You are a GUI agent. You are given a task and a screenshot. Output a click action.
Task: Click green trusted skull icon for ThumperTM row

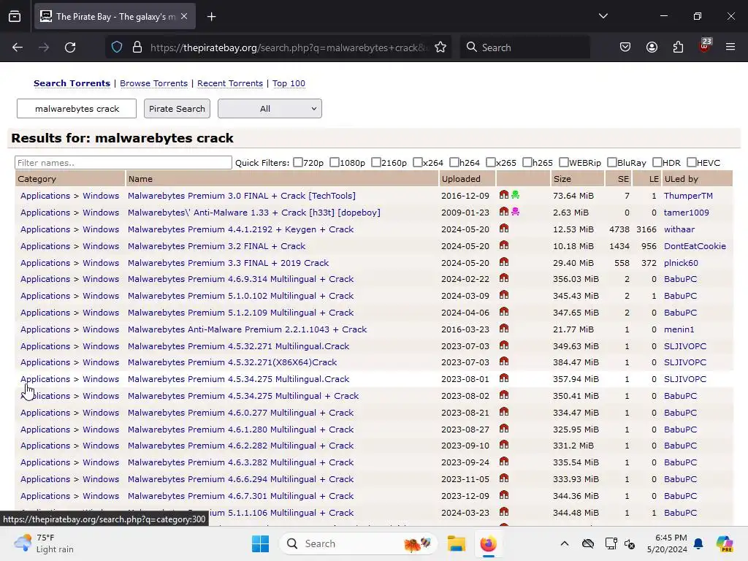(515, 194)
